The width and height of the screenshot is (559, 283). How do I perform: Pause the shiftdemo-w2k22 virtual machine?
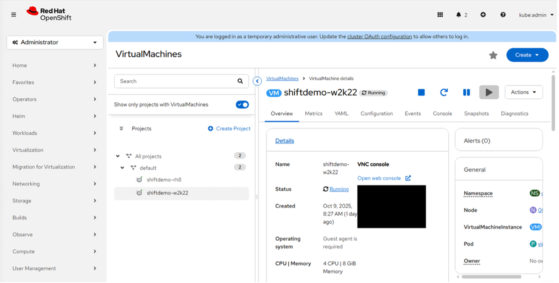pos(466,92)
